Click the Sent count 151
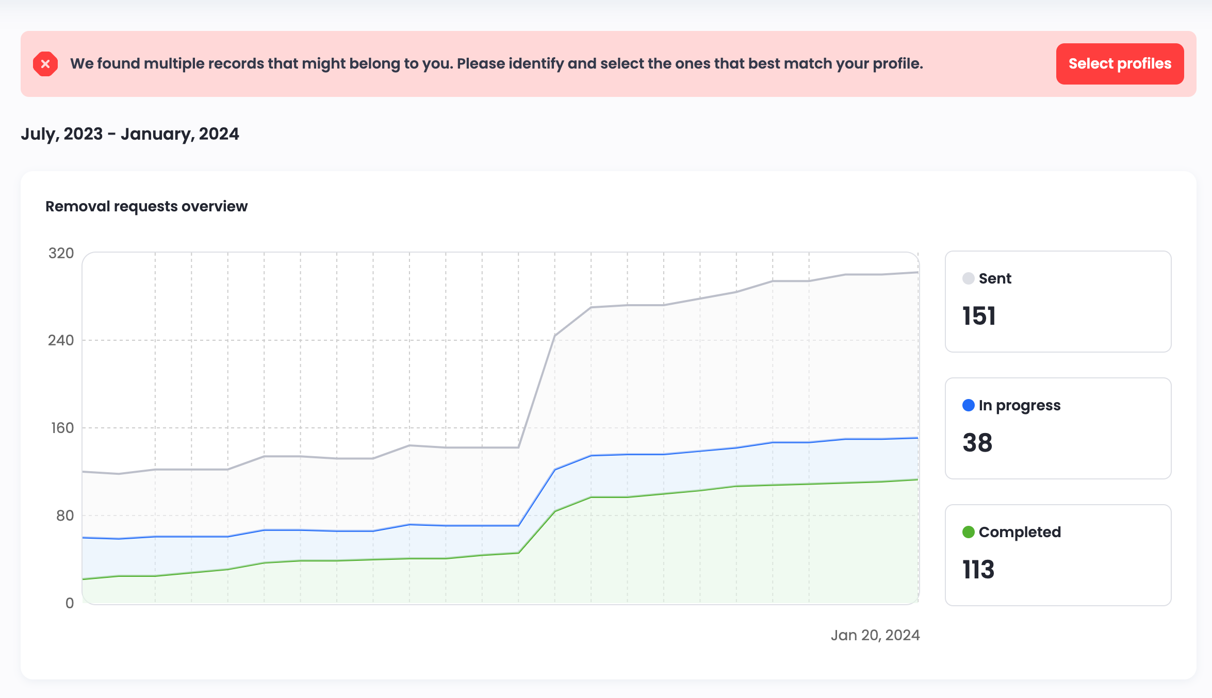This screenshot has height=698, width=1212. (979, 316)
